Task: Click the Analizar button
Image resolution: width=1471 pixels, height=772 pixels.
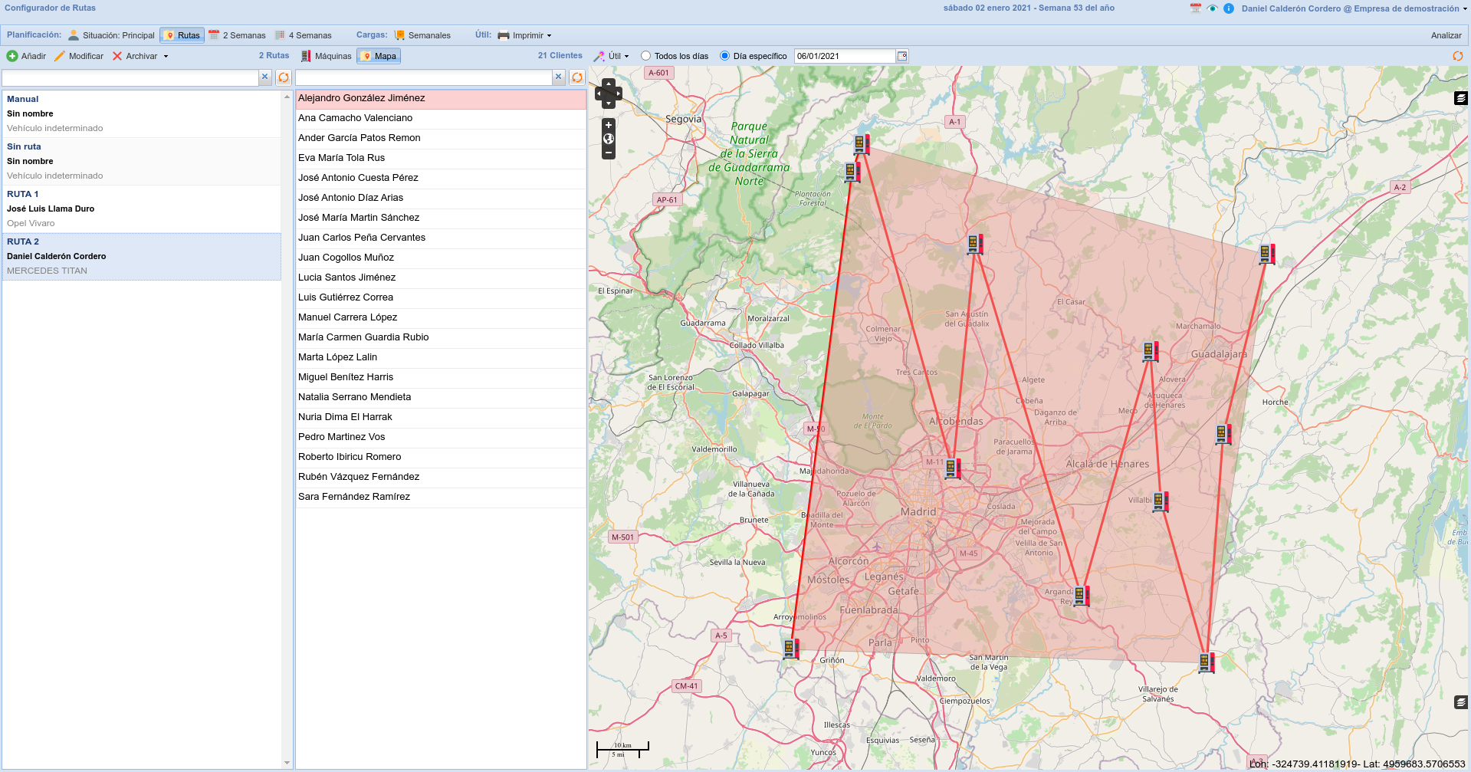Action: click(x=1446, y=35)
